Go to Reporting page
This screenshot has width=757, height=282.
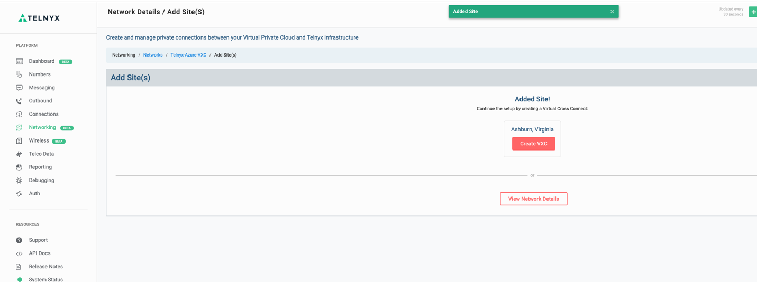40,167
